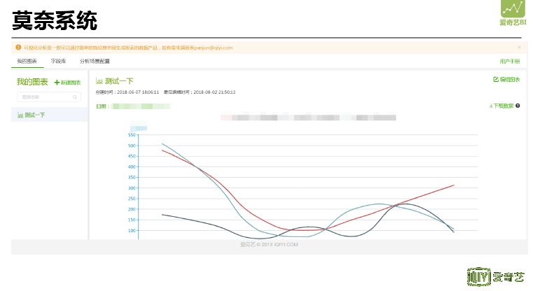Click the 300 y-axis label
Image resolution: width=533 pixels, height=291 pixels.
pos(132,188)
